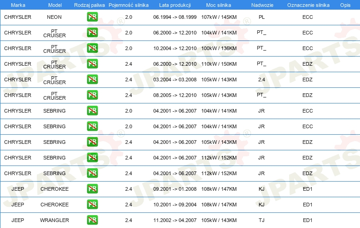Select the 03.2004 -> 03.2008 production years cell
This screenshot has width=360, height=228.
(x=175, y=80)
